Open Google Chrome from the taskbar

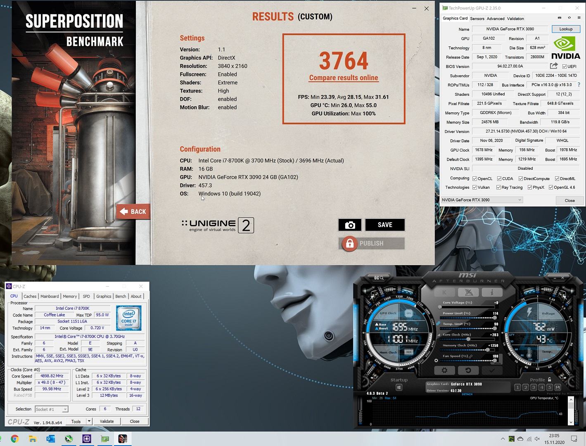click(x=14, y=439)
